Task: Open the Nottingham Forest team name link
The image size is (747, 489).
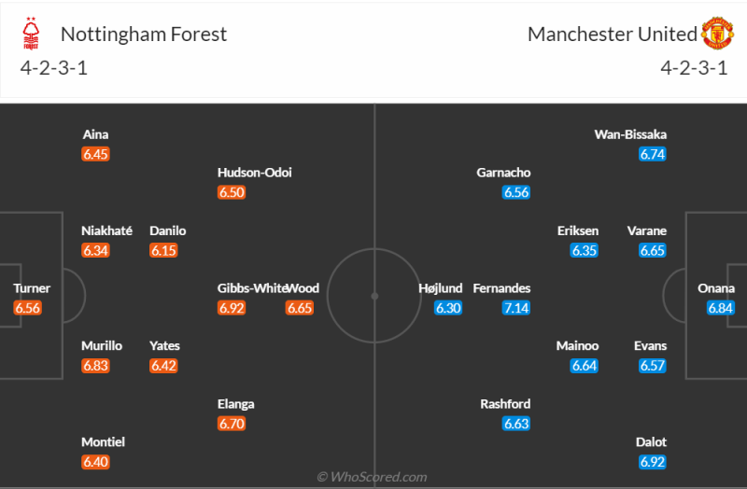Action: point(144,35)
